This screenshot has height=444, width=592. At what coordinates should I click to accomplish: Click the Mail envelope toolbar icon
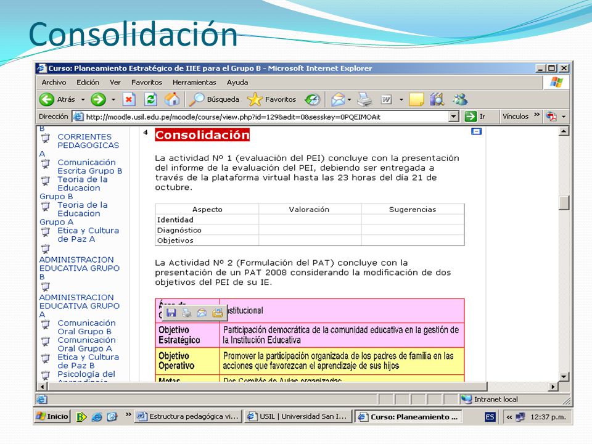coord(338,99)
